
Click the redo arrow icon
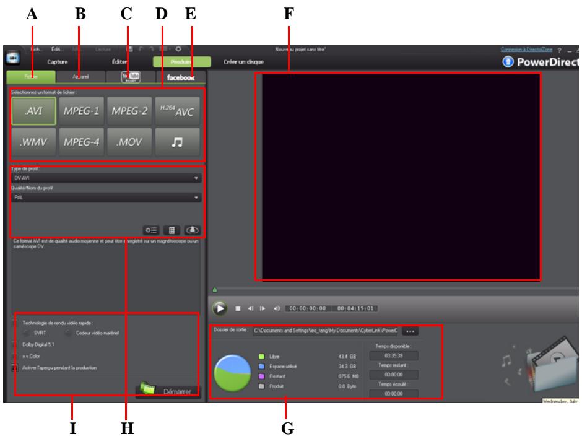click(x=152, y=49)
